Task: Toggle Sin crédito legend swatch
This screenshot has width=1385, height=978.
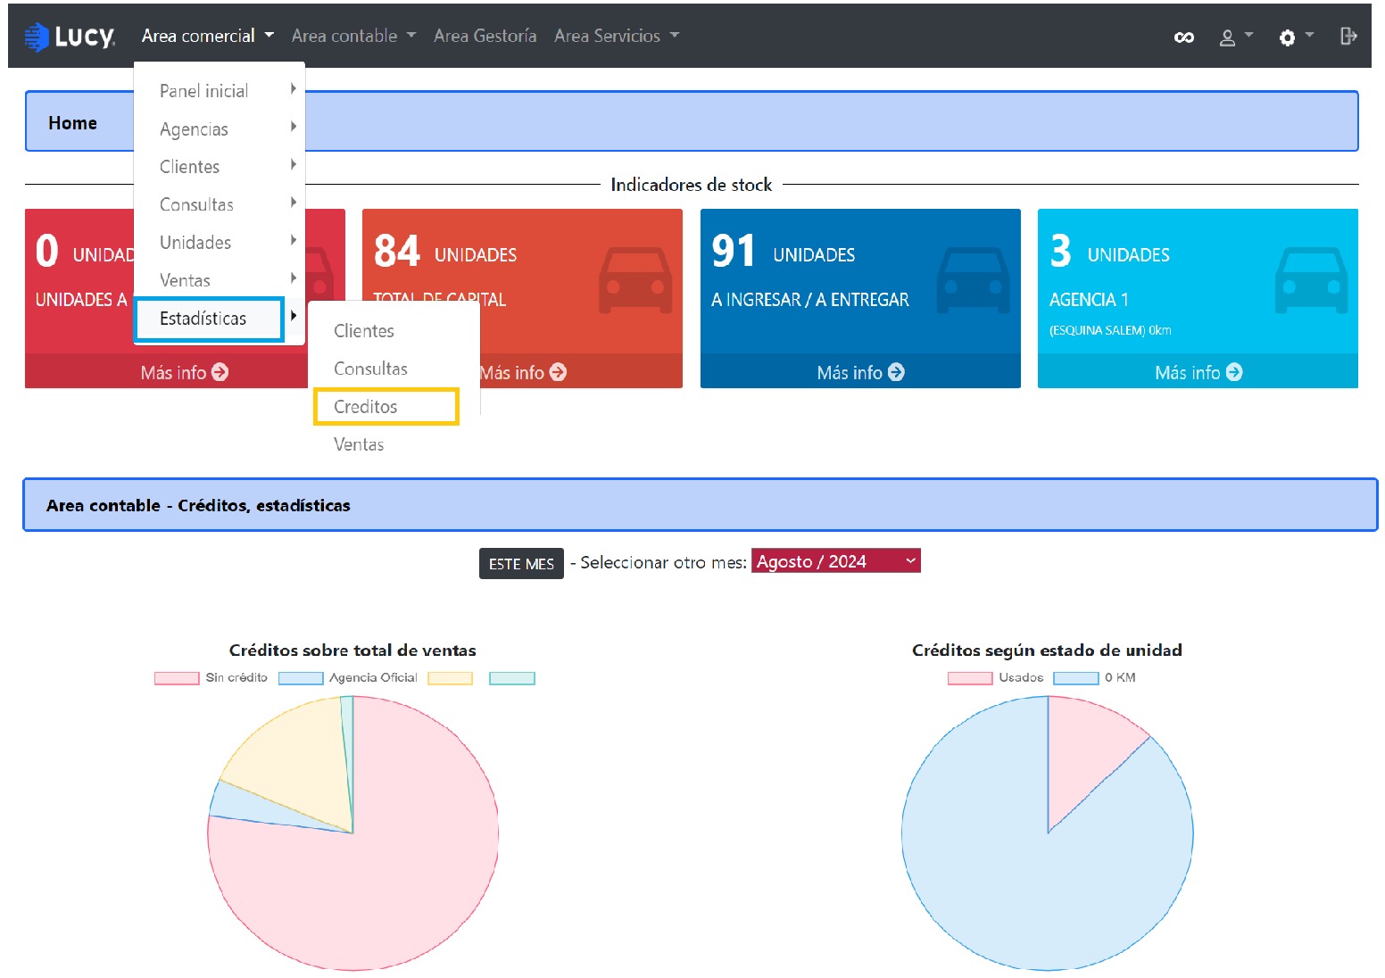Action: coord(177,678)
